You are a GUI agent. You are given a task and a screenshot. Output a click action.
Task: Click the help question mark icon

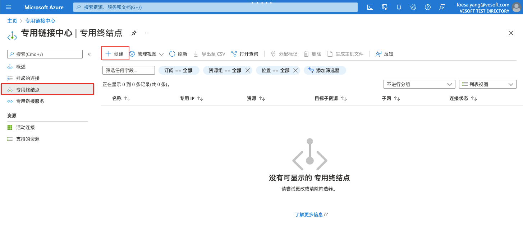tap(428, 7)
